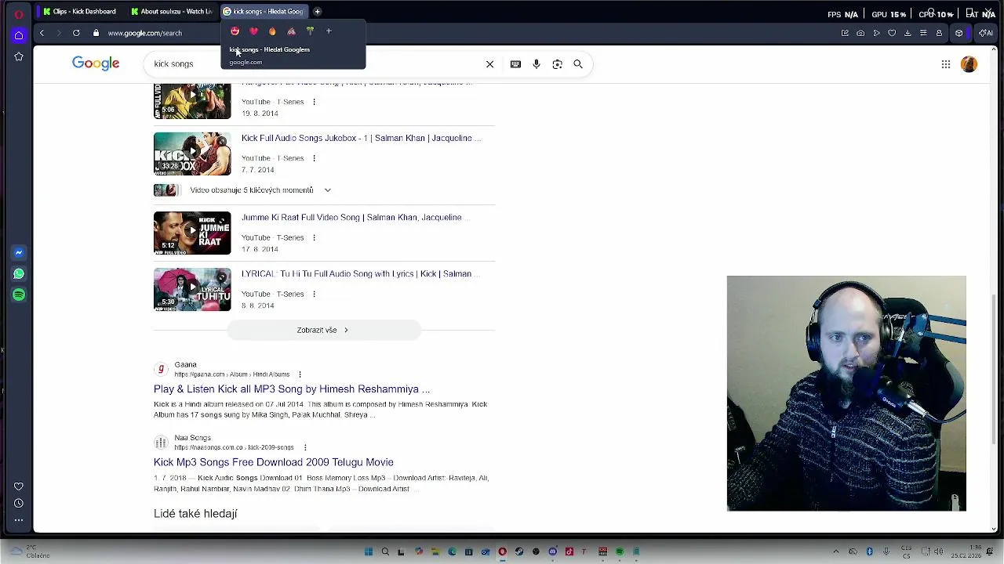Play the Jukebox video thumbnail

192,154
